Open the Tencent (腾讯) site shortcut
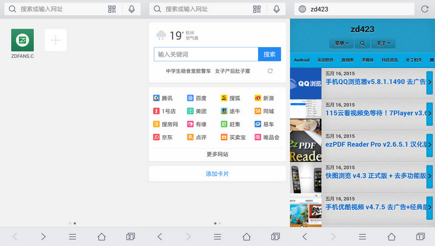The height and width of the screenshot is (246, 435). pyautogui.click(x=163, y=98)
